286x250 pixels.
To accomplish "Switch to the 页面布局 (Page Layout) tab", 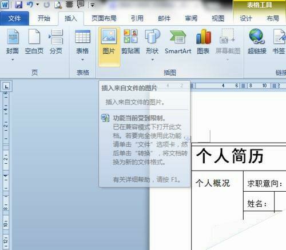I will [104, 18].
